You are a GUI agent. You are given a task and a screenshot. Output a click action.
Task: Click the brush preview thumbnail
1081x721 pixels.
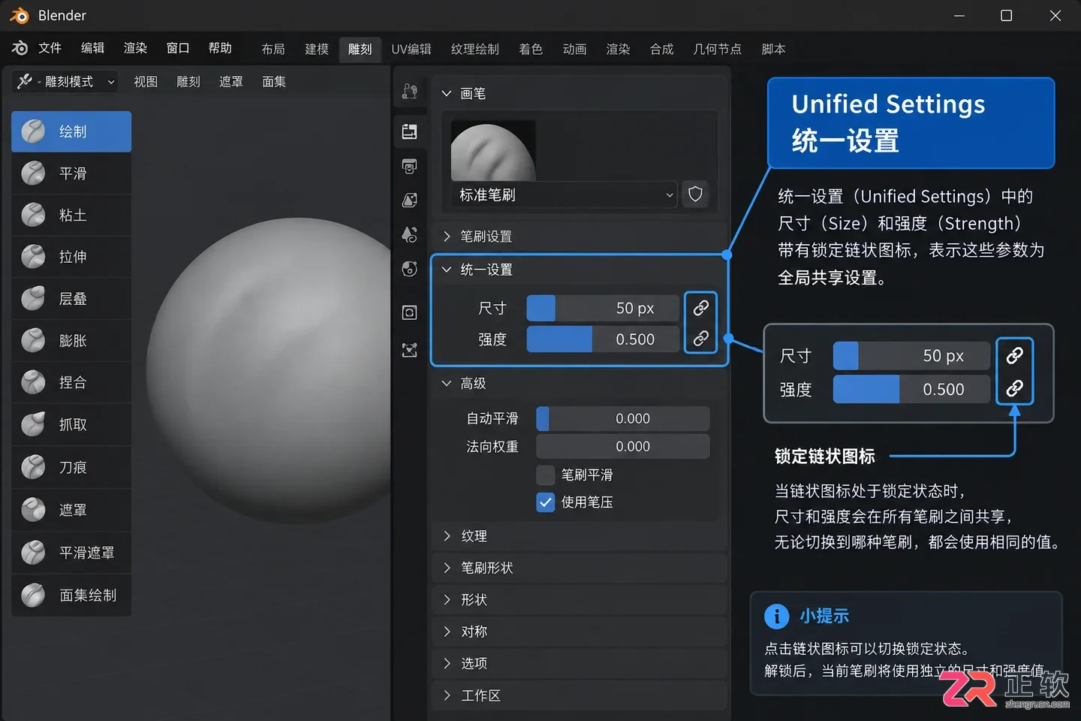point(493,151)
